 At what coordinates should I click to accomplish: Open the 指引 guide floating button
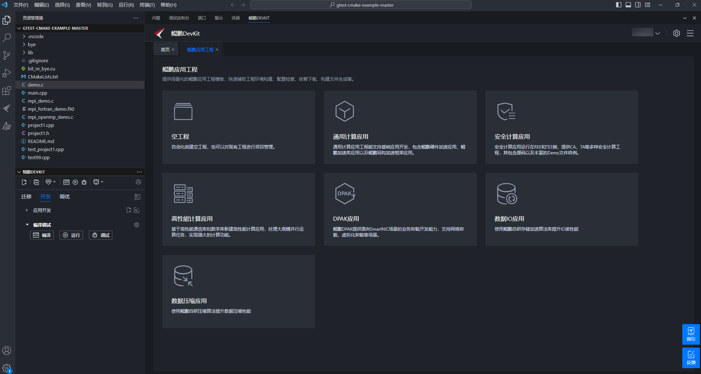pos(691,334)
